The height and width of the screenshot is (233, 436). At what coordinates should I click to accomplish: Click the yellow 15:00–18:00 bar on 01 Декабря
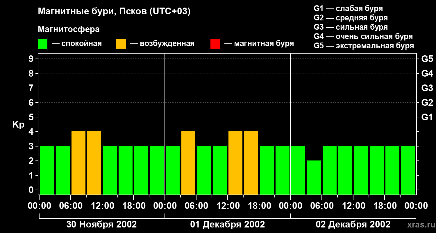pyautogui.click(x=251, y=163)
